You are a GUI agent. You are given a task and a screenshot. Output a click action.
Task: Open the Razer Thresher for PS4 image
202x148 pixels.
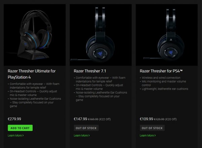(x=167, y=35)
